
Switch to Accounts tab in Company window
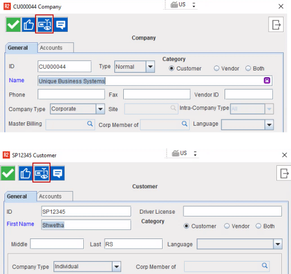pos(56,48)
